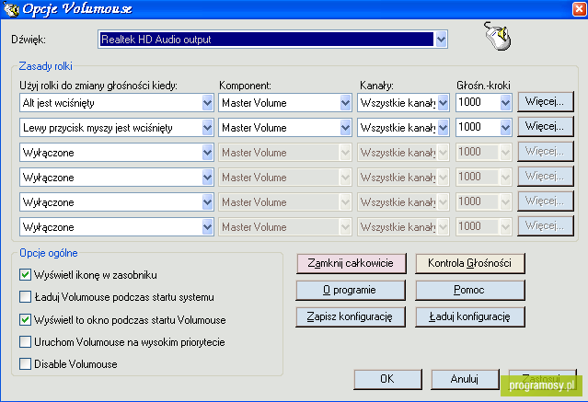The image size is (588, 402).
Task: Open volume steps dropdown in Alt row
Action: (x=505, y=103)
